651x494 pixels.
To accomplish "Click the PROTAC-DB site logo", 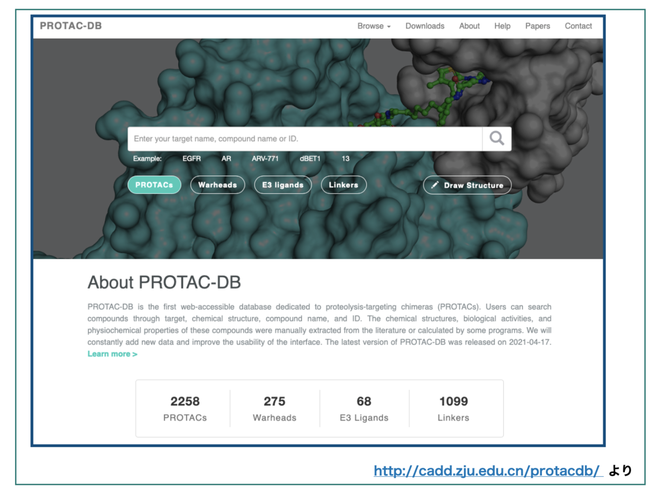I will coord(71,26).
